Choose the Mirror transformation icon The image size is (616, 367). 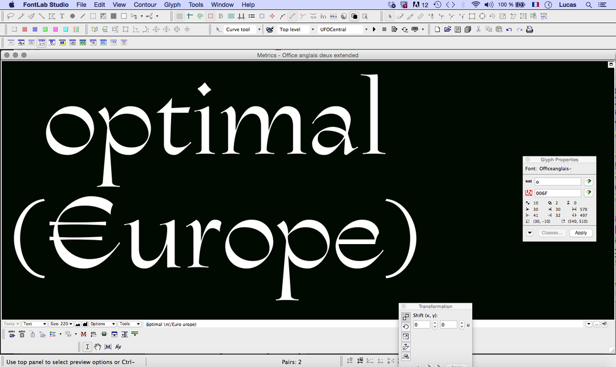click(406, 356)
